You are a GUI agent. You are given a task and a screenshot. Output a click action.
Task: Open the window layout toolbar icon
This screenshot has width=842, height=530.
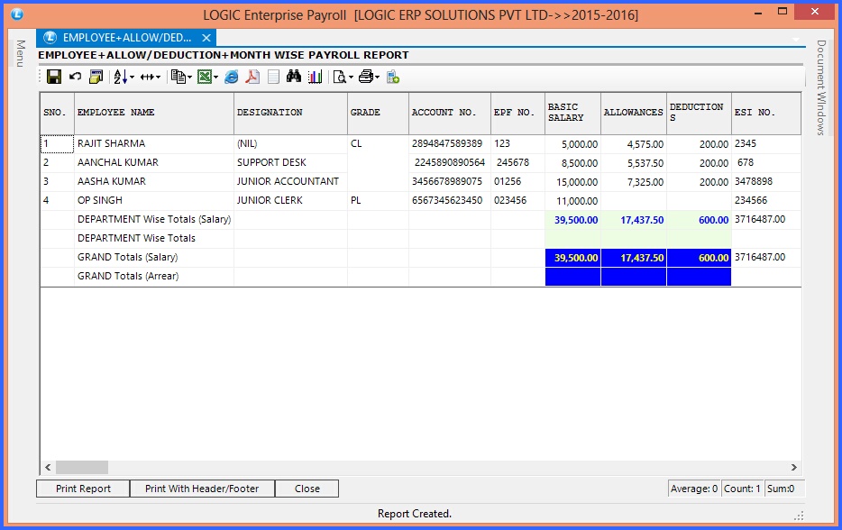96,78
